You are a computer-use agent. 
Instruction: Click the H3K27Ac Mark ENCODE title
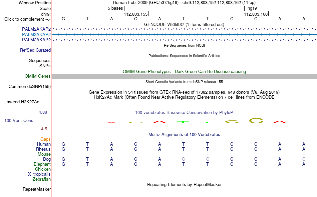click(184, 97)
